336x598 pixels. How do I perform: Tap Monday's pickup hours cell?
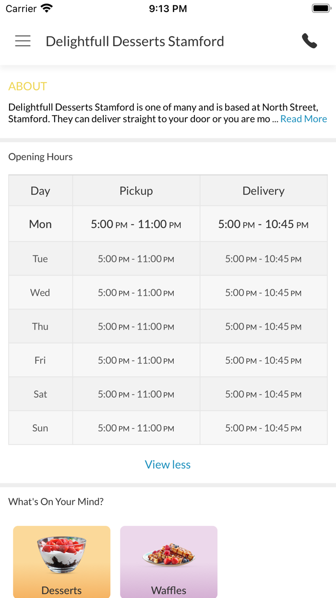click(136, 224)
